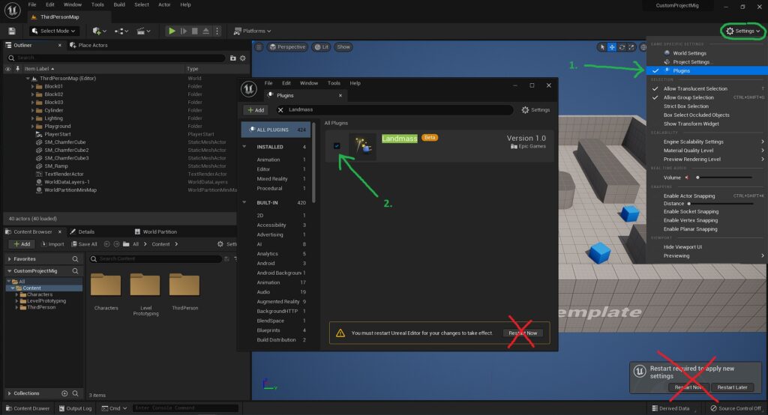
Task: Select SM_ChamferCube2 in the Outliner
Action: click(66, 151)
